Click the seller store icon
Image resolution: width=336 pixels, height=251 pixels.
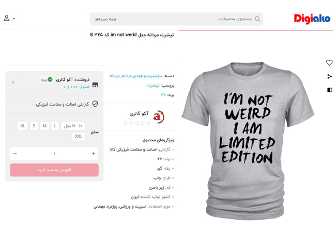click(95, 85)
